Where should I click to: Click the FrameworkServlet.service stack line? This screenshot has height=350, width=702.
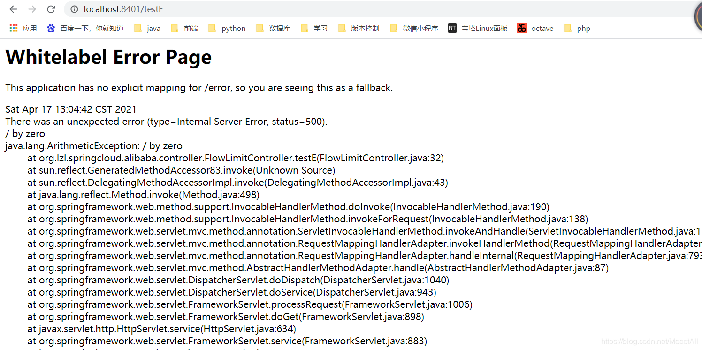click(x=227, y=341)
